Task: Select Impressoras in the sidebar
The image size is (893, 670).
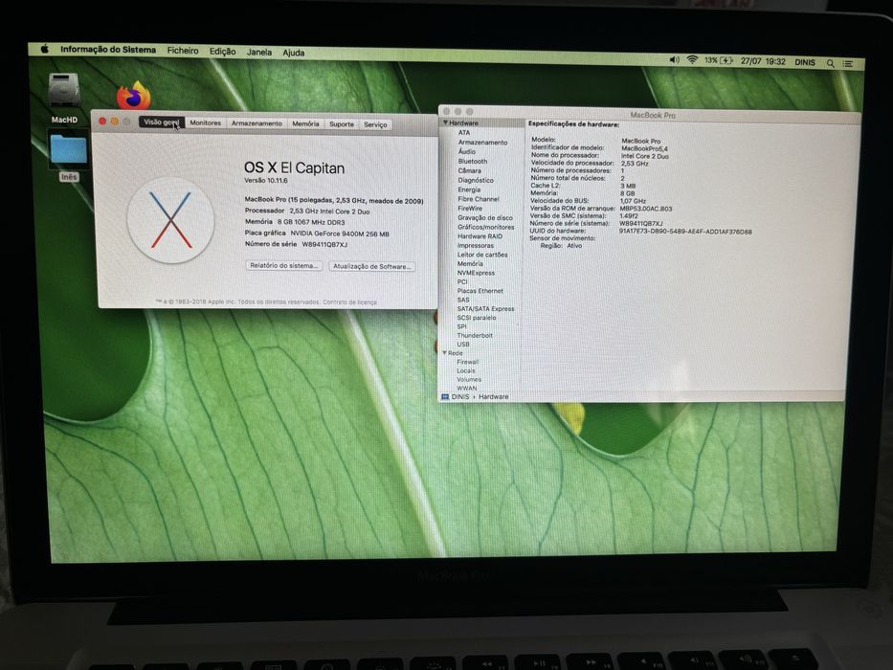Action: click(476, 246)
